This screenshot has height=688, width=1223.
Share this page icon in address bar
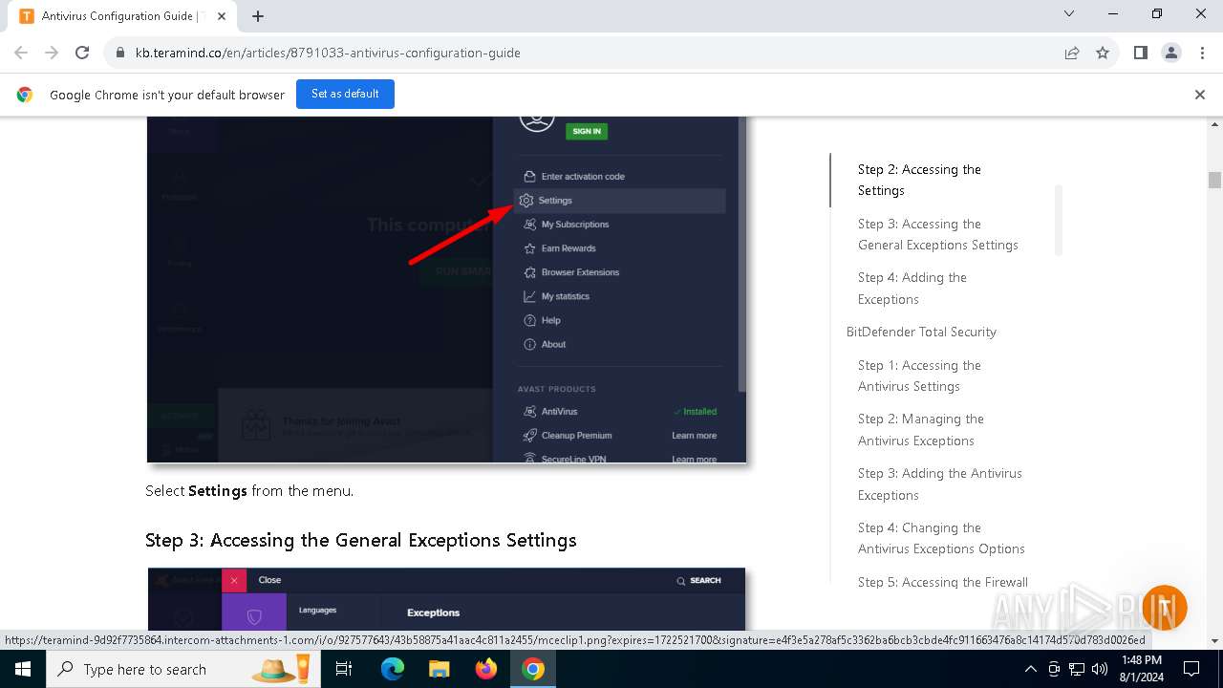[1072, 53]
